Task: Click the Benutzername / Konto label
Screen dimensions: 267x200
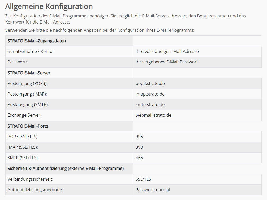Action: [x=31, y=51]
